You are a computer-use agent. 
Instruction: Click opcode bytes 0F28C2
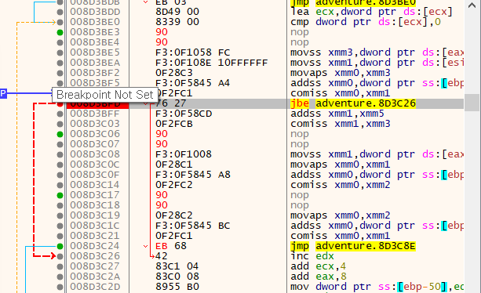pyautogui.click(x=174, y=215)
